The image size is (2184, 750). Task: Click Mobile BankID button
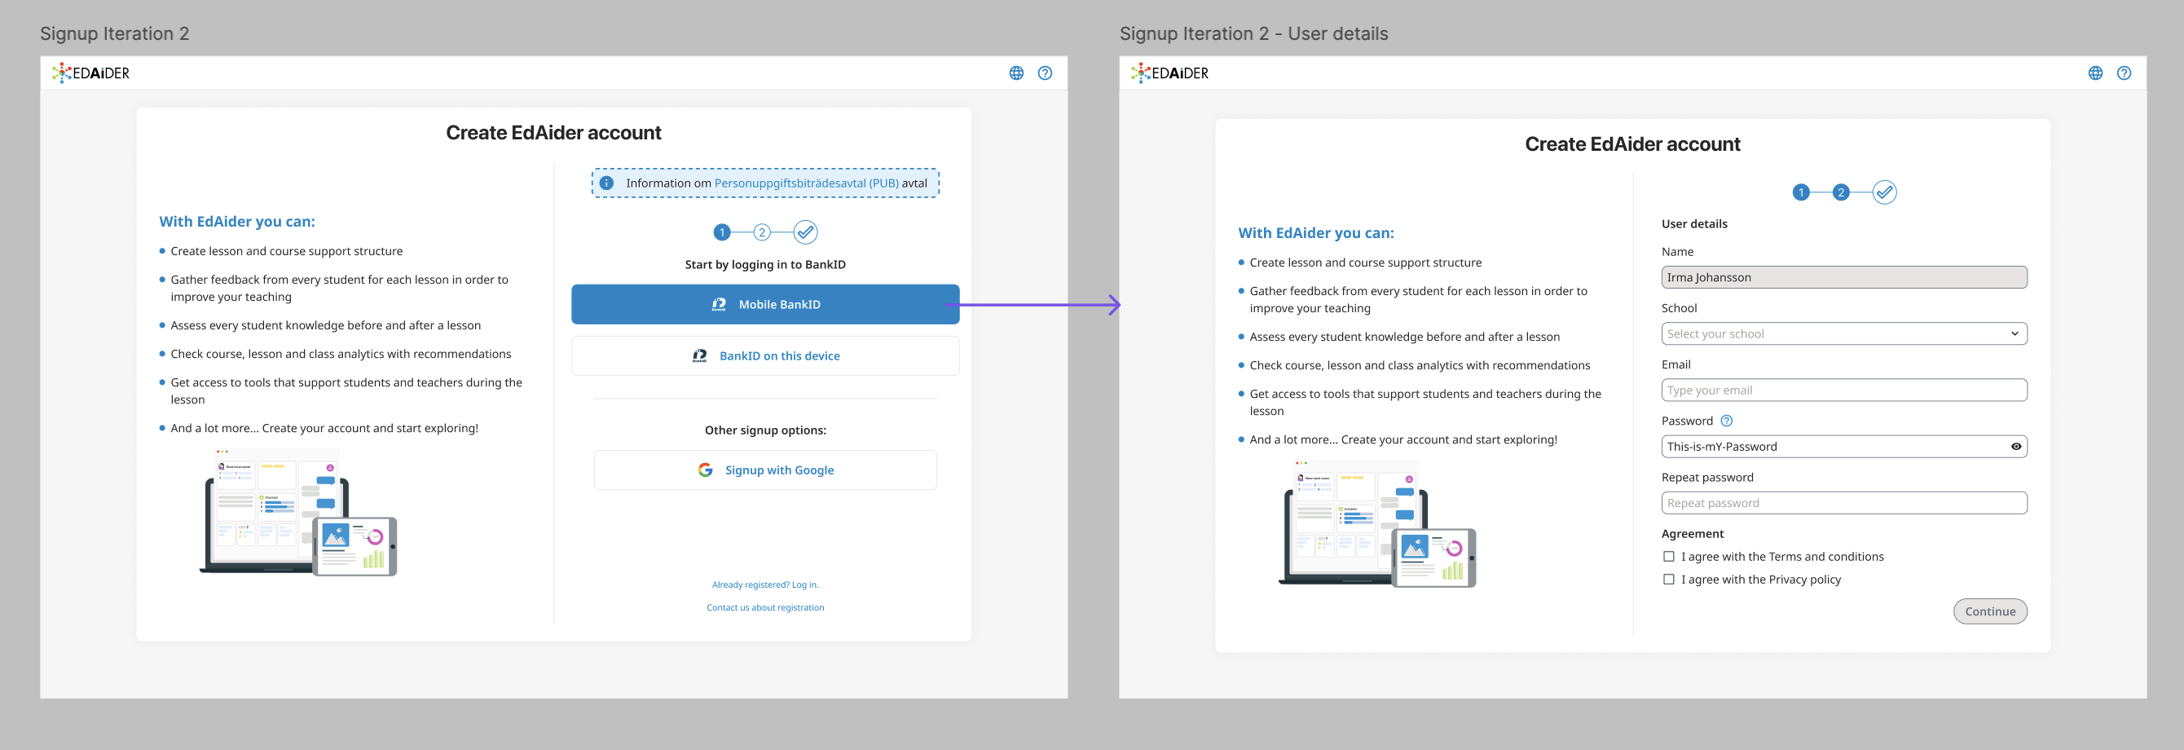coord(764,305)
